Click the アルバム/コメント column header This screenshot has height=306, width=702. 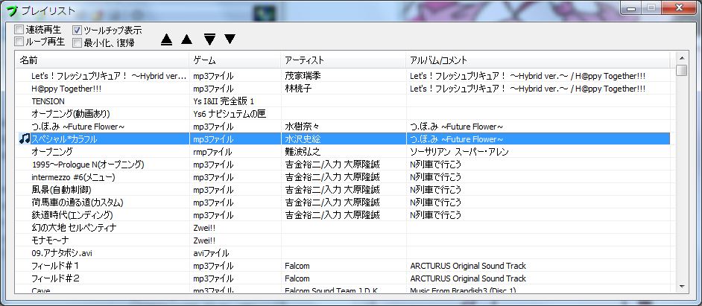537,59
